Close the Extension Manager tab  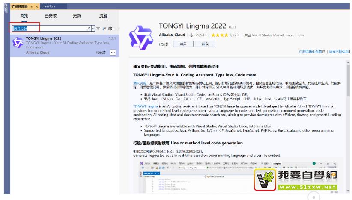pos(37,7)
